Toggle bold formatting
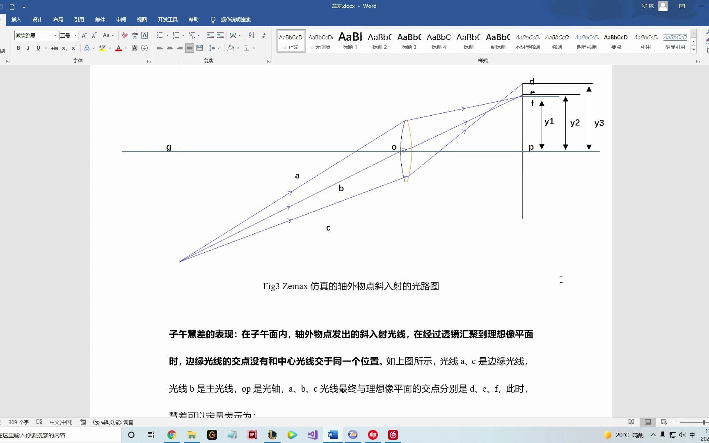 pos(18,48)
